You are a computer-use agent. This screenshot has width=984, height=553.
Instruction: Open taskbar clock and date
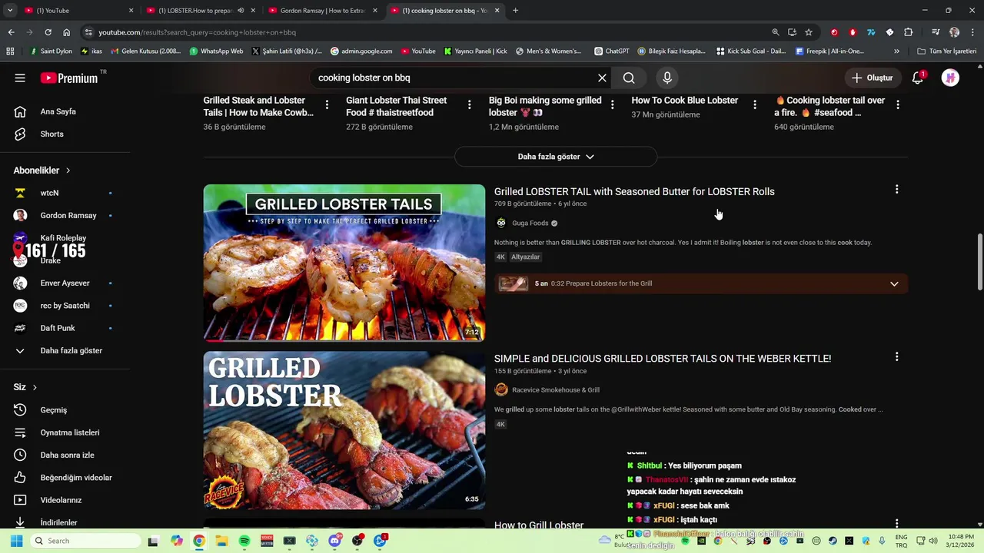pyautogui.click(x=961, y=541)
